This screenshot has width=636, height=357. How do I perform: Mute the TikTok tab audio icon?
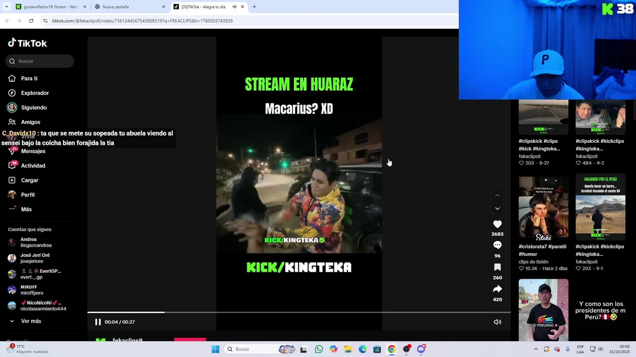click(x=235, y=7)
